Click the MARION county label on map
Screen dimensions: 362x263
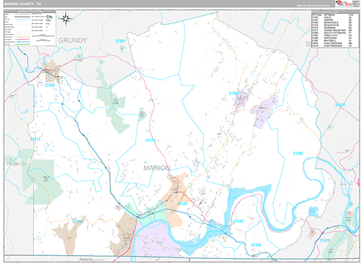coord(156,167)
